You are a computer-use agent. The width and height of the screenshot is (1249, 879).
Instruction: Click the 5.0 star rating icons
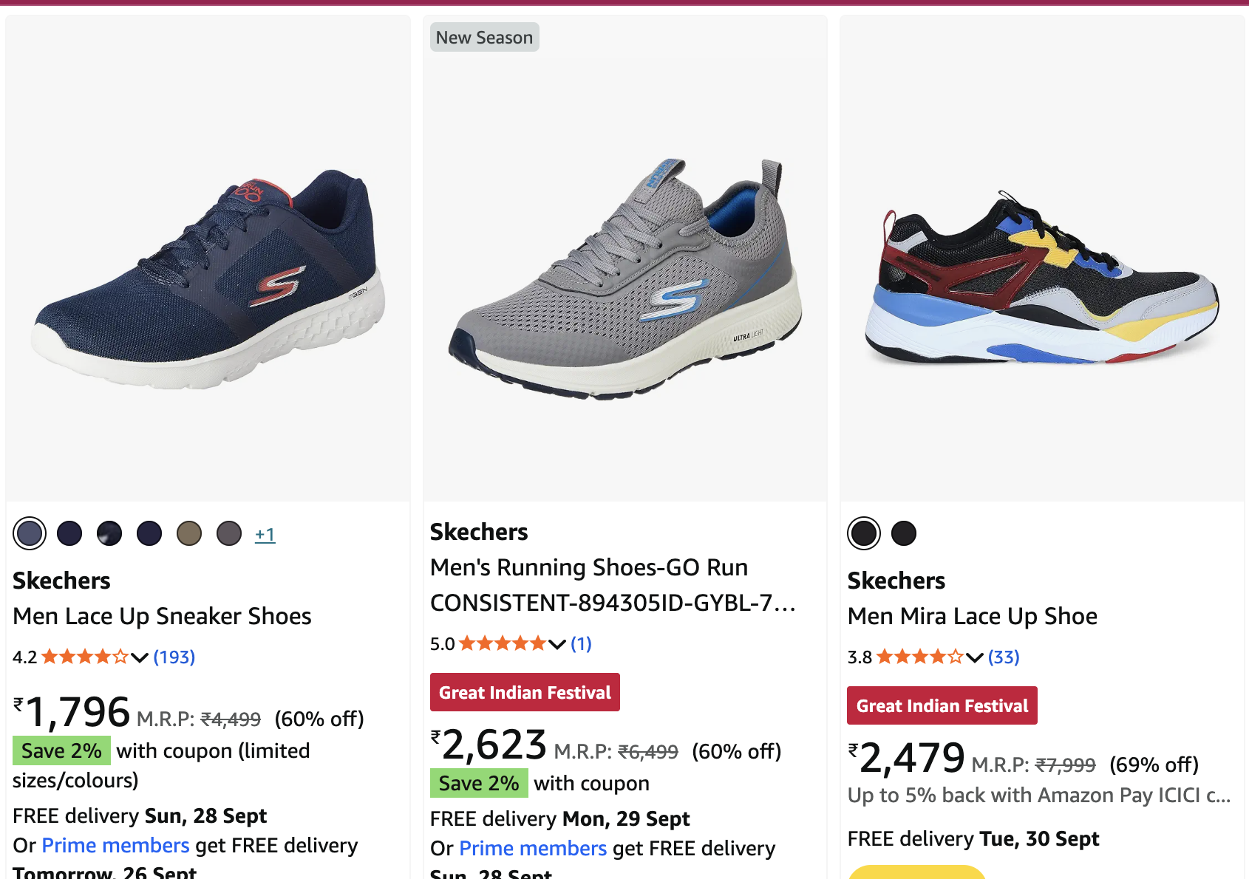[502, 643]
